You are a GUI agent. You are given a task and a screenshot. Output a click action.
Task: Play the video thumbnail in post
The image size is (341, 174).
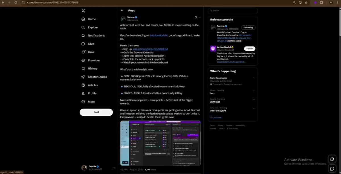(x=161, y=143)
